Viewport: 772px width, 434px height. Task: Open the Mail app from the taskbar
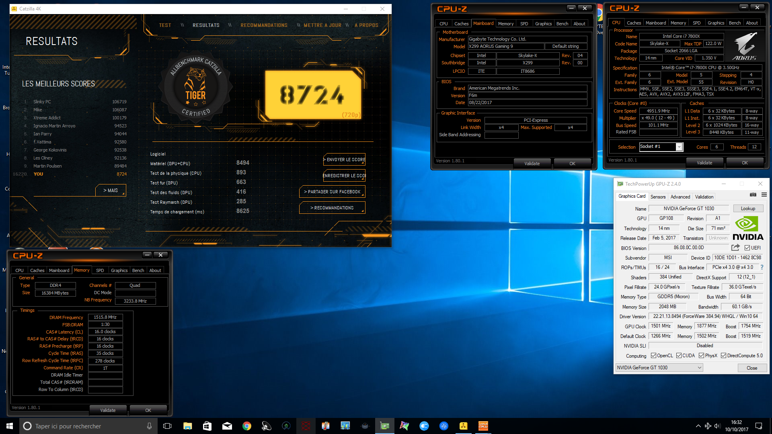click(x=227, y=426)
